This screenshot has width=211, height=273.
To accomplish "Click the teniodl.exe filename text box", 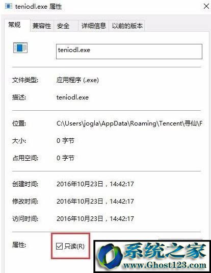I will [129, 52].
